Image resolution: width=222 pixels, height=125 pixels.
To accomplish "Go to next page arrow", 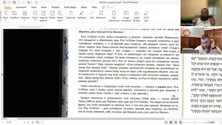I will 28,122.
